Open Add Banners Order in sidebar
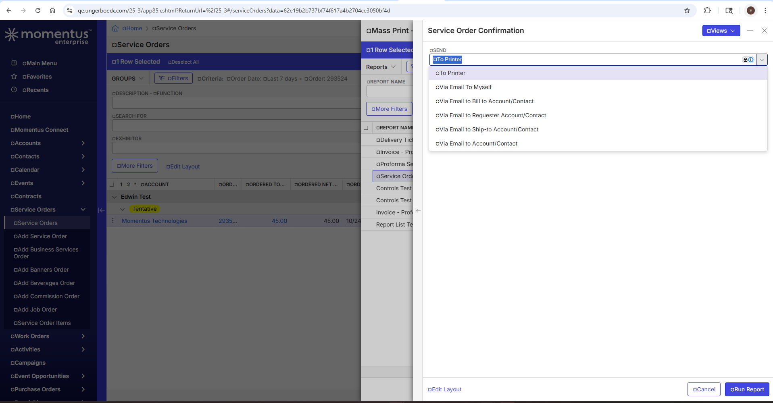 (41, 270)
